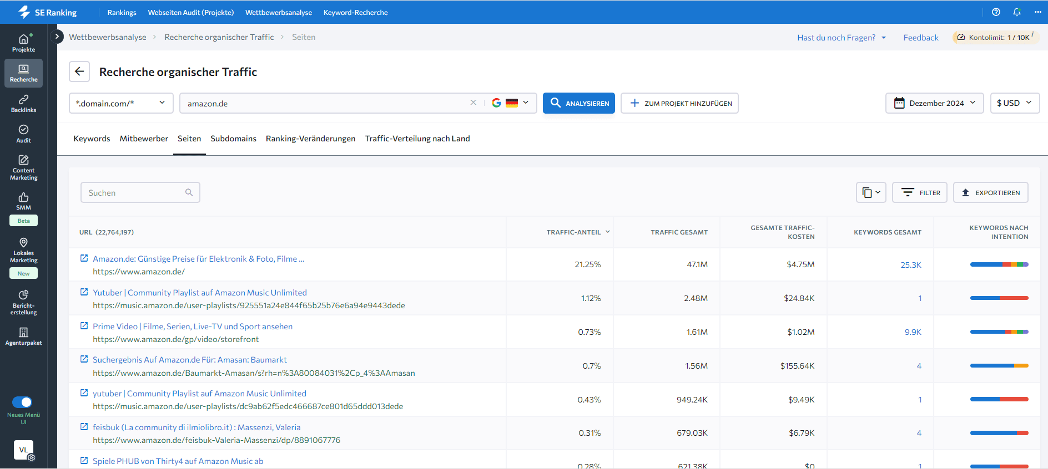Viewport: 1048px width, 469px height.
Task: Open Berichterstellung in the sidebar
Action: pyautogui.click(x=23, y=302)
